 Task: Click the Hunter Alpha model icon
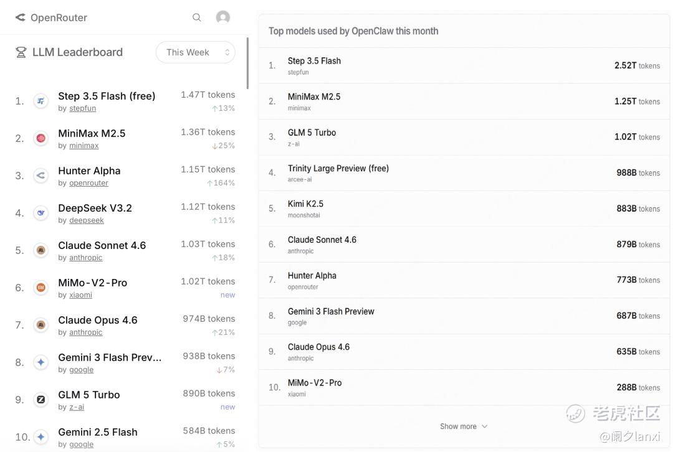point(41,176)
